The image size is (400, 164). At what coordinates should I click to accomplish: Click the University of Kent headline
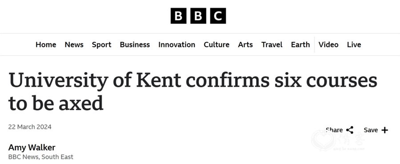point(193,91)
